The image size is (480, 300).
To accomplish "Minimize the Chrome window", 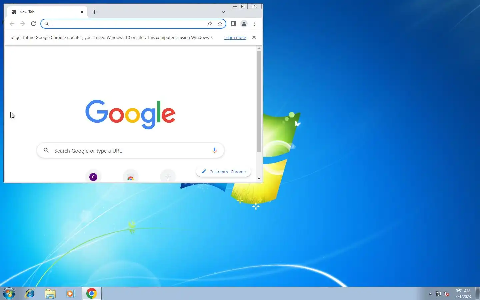I will pyautogui.click(x=235, y=6).
